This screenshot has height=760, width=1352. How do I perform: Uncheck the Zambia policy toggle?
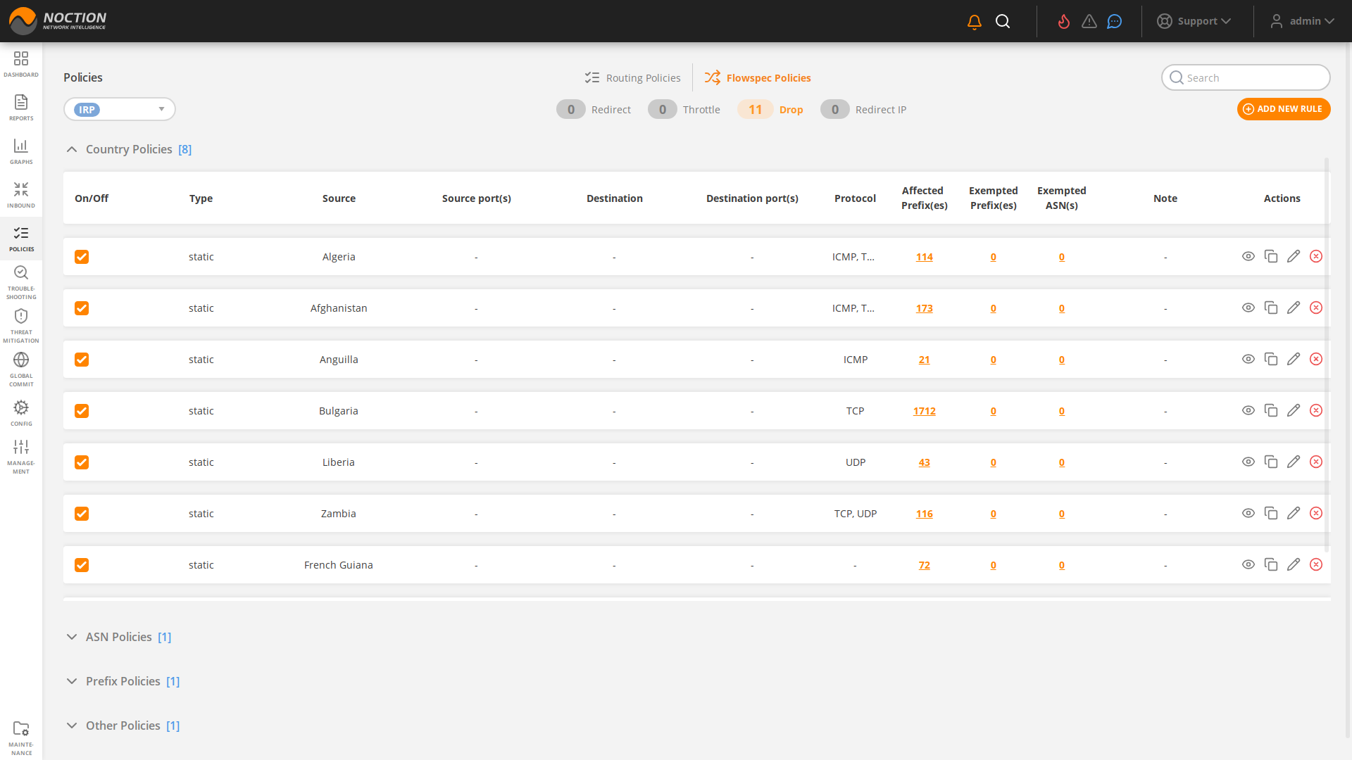tap(82, 514)
